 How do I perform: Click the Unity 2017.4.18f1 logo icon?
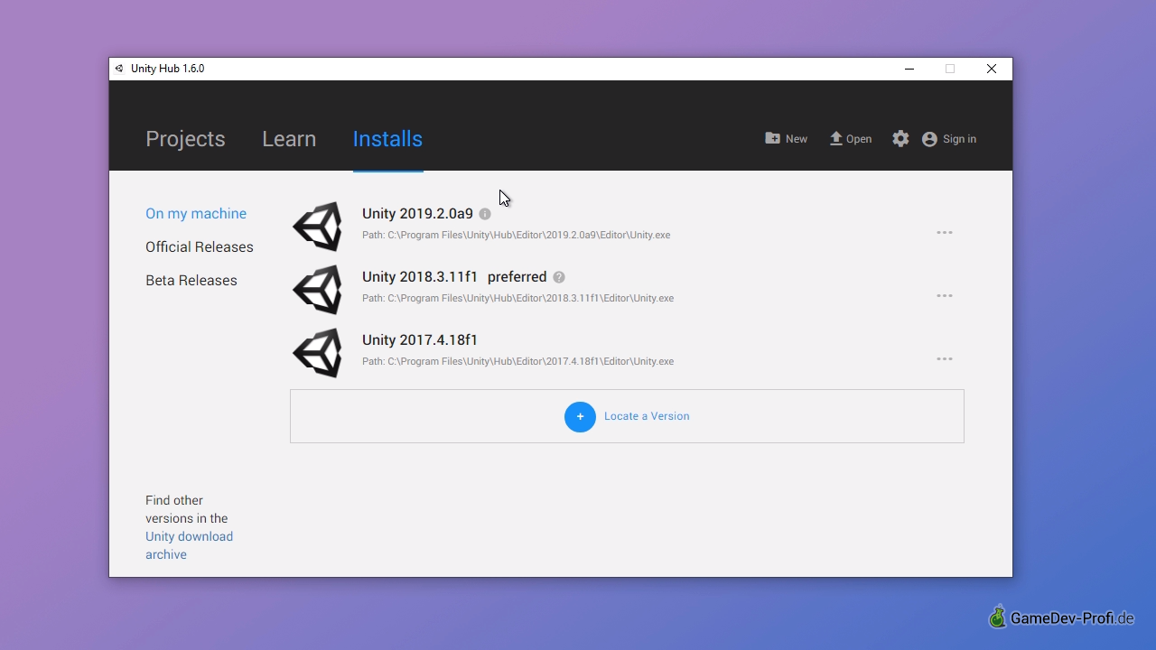(x=318, y=352)
